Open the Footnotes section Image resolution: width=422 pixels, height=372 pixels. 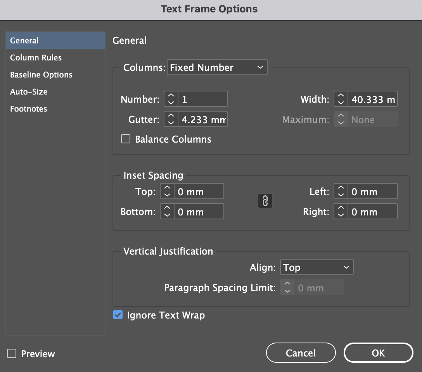28,109
